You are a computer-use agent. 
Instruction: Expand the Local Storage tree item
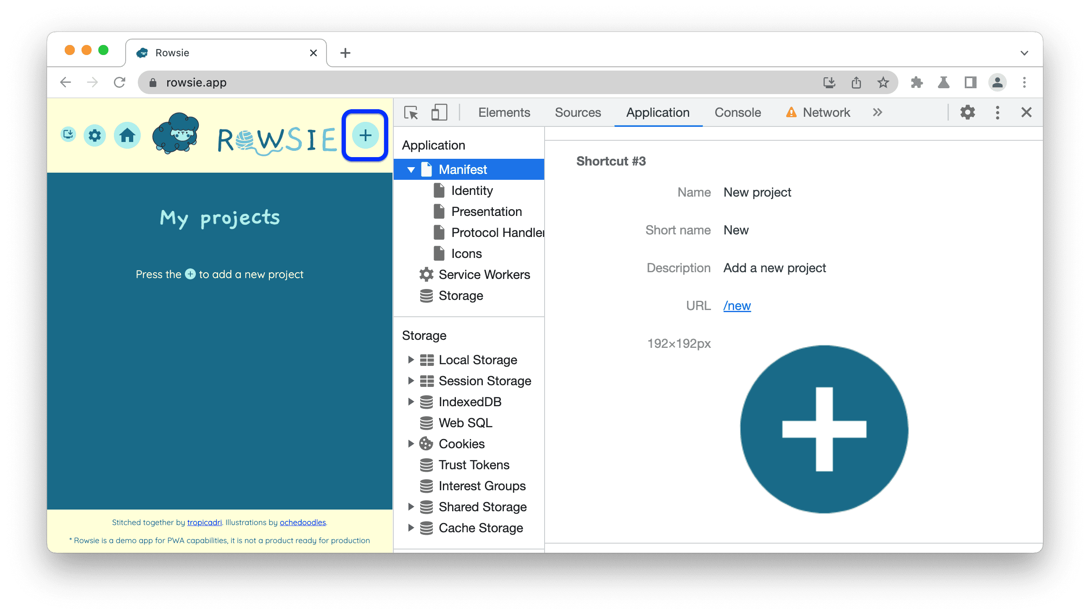[x=410, y=359]
